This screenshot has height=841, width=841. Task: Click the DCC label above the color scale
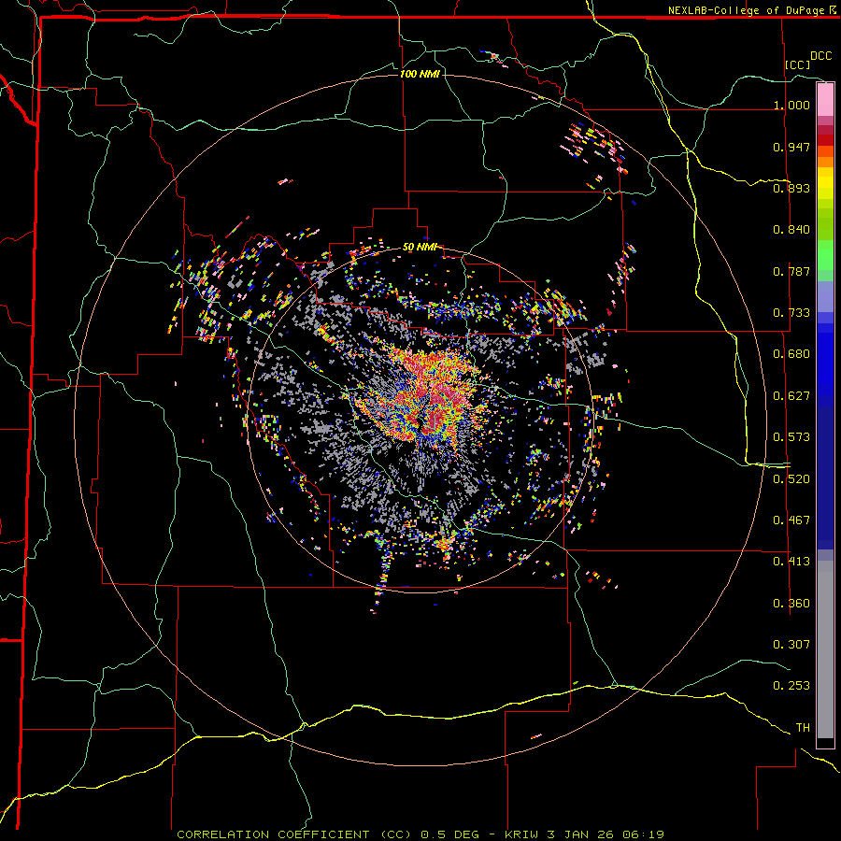(820, 56)
